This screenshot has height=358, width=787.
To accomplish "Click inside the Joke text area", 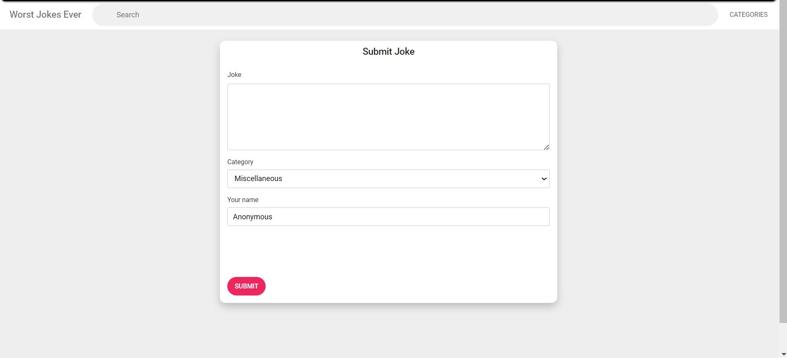I will [x=388, y=117].
